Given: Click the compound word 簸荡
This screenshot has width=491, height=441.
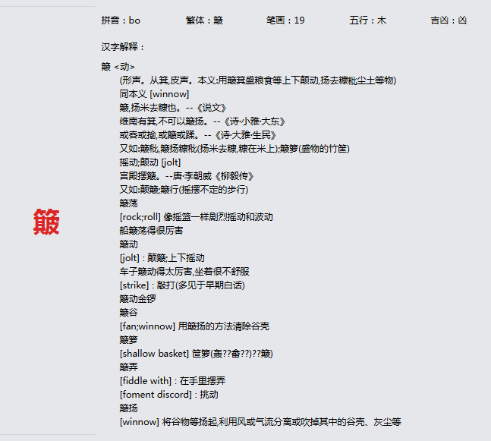Looking at the screenshot, I should (x=128, y=203).
